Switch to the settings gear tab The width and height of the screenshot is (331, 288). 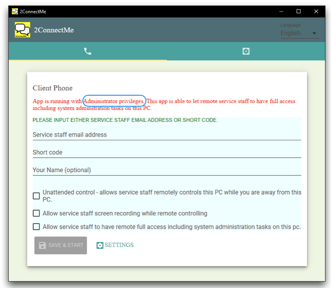pos(246,51)
